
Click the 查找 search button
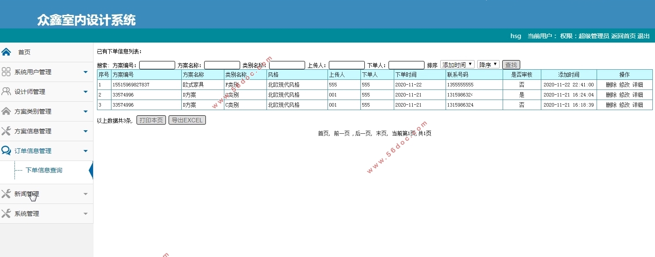pos(511,65)
